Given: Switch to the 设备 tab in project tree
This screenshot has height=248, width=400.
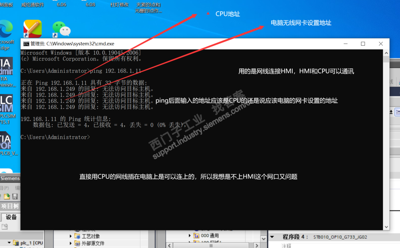Looking at the screenshot, I should [x=11, y=217].
